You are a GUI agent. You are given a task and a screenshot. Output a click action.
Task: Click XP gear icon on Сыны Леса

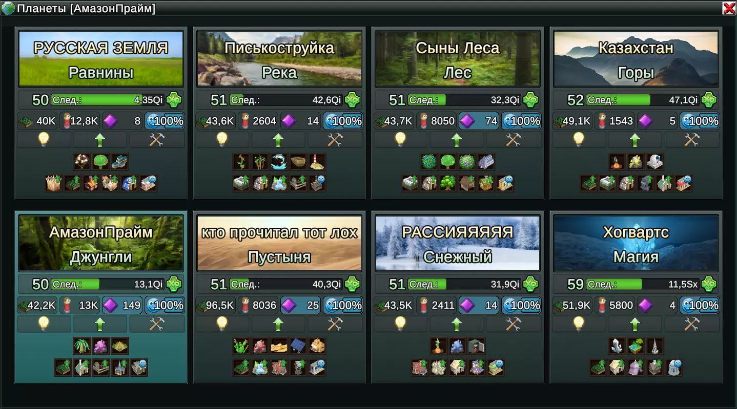tap(530, 100)
